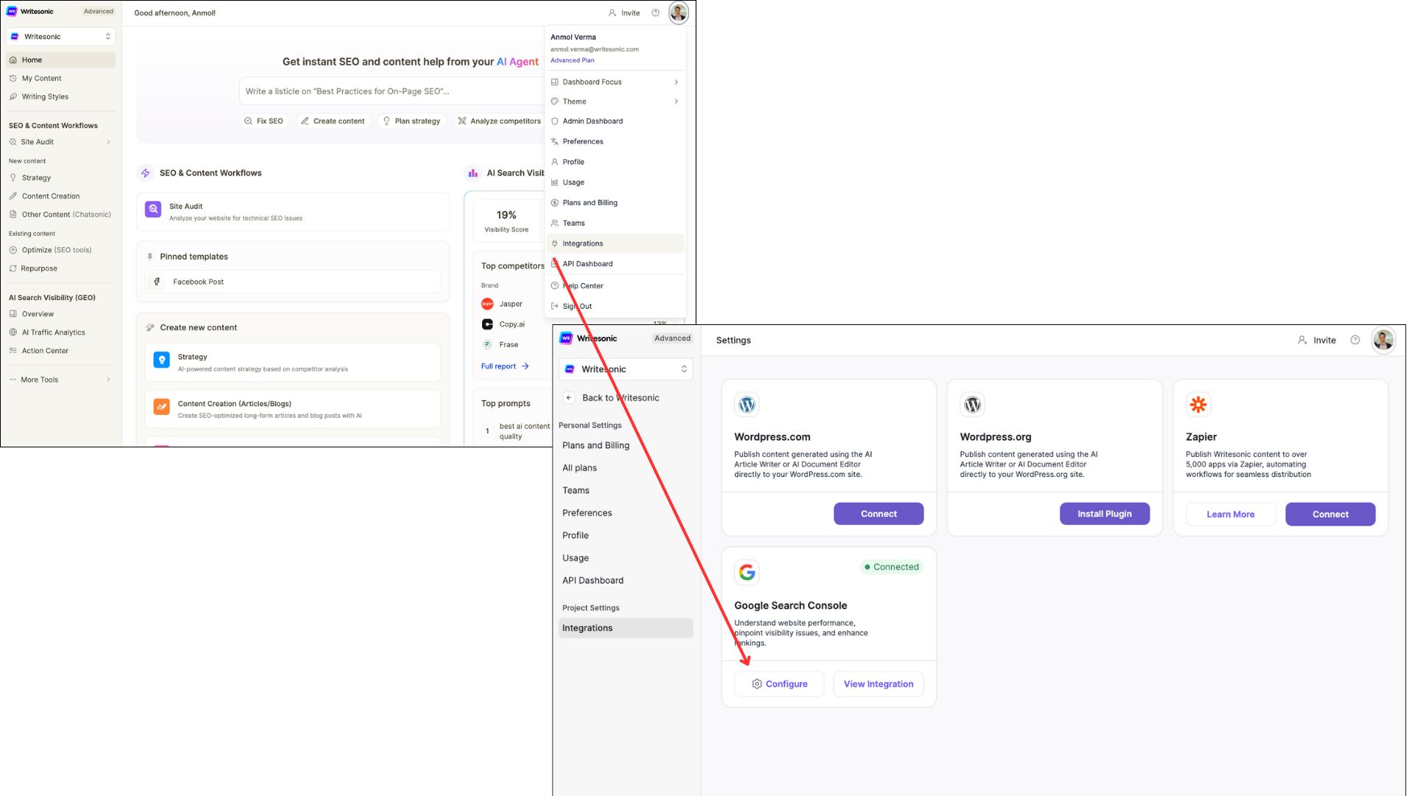The width and height of the screenshot is (1415, 796).
Task: Click the profile avatar in Settings header
Action: click(1383, 340)
